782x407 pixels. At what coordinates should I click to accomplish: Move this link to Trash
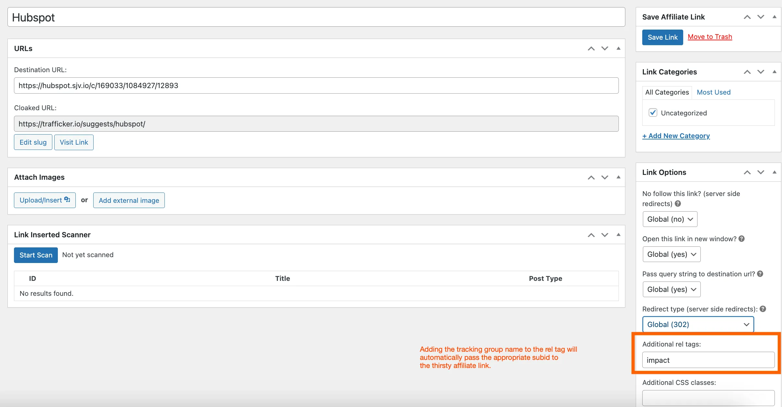pos(710,37)
